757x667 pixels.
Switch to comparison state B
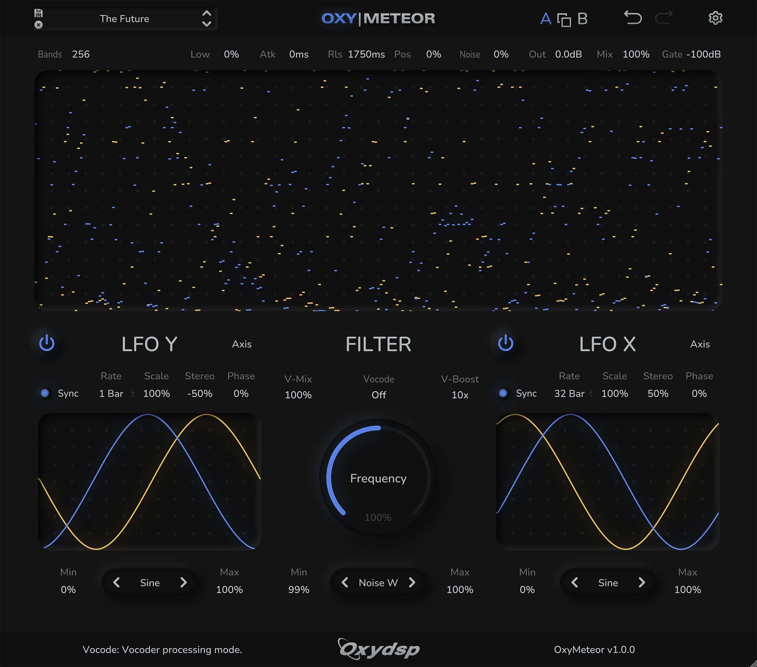coord(582,19)
